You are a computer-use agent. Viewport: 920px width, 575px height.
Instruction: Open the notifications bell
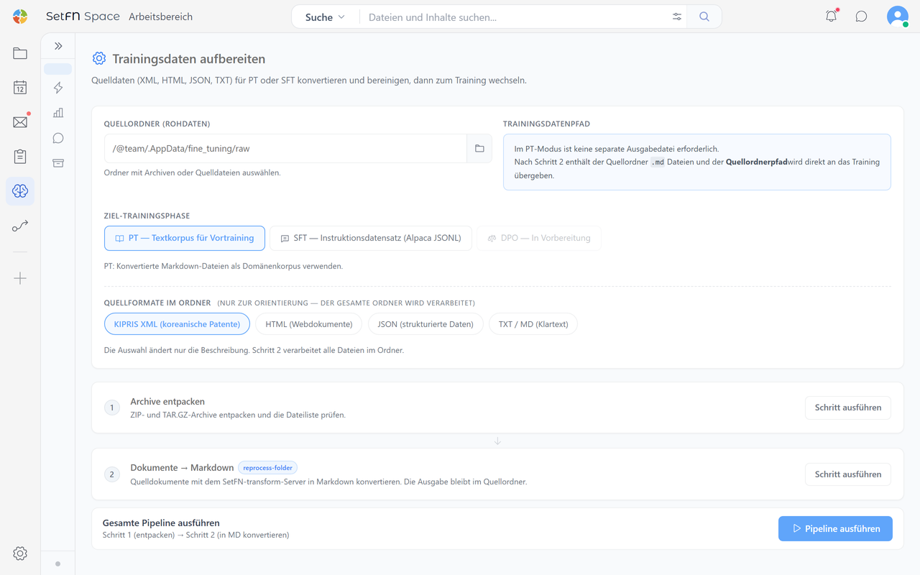click(831, 17)
